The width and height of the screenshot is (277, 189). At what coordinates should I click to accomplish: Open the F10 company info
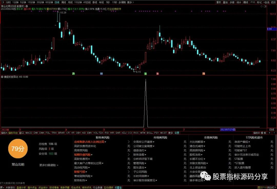point(253,2)
